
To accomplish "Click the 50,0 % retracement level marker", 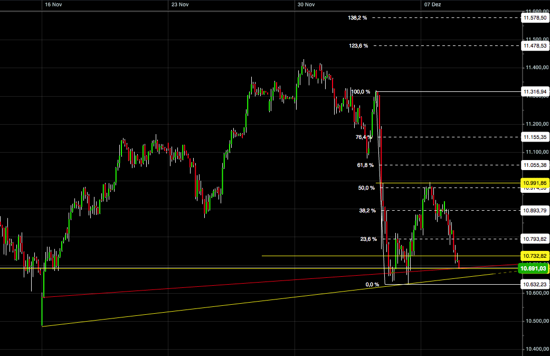I will point(365,186).
